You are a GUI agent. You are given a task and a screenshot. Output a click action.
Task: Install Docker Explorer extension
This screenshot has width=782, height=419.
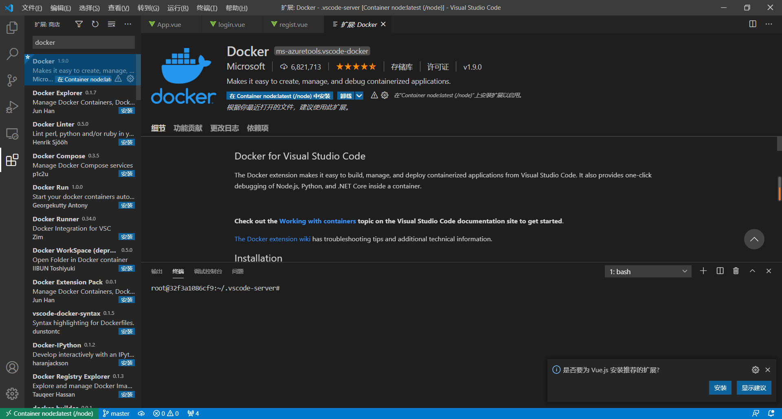click(127, 111)
